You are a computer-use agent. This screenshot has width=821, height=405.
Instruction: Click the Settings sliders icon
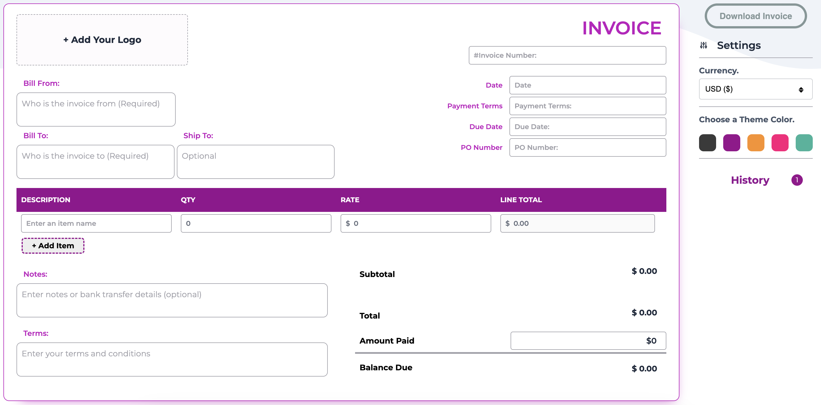pyautogui.click(x=704, y=45)
